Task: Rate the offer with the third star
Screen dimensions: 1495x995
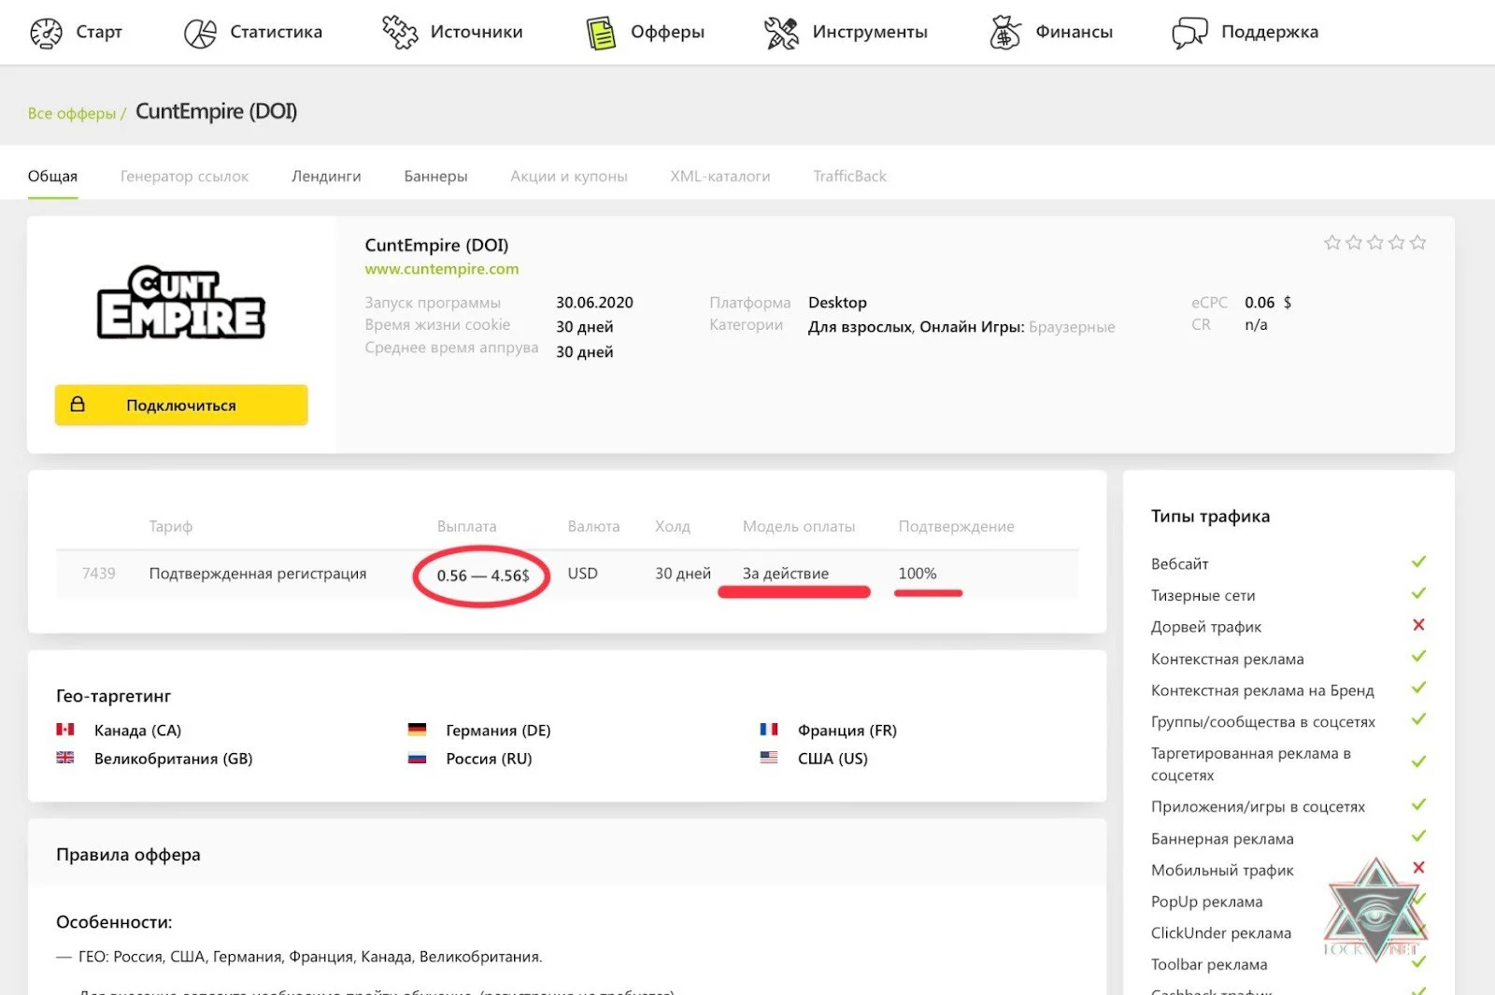Action: [1375, 243]
